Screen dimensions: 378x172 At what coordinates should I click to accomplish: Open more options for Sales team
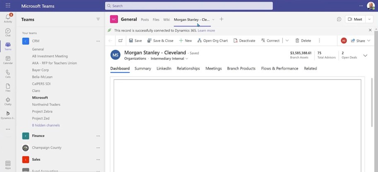click(98, 160)
